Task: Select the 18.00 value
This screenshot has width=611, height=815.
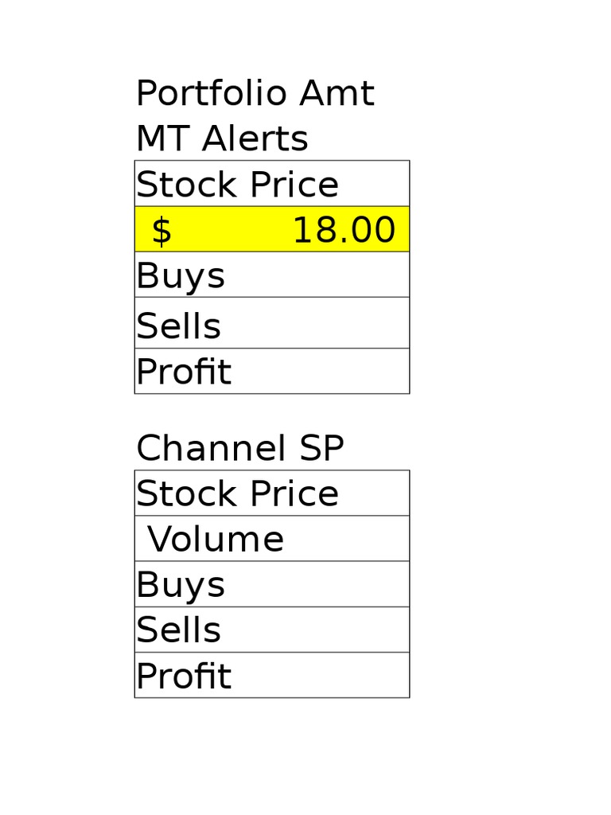Action: coord(344,231)
